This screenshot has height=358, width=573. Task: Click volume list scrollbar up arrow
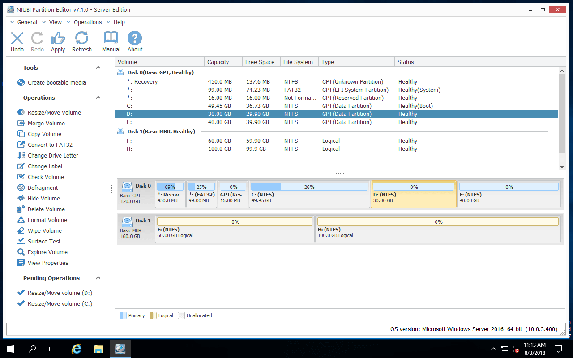coord(562,70)
